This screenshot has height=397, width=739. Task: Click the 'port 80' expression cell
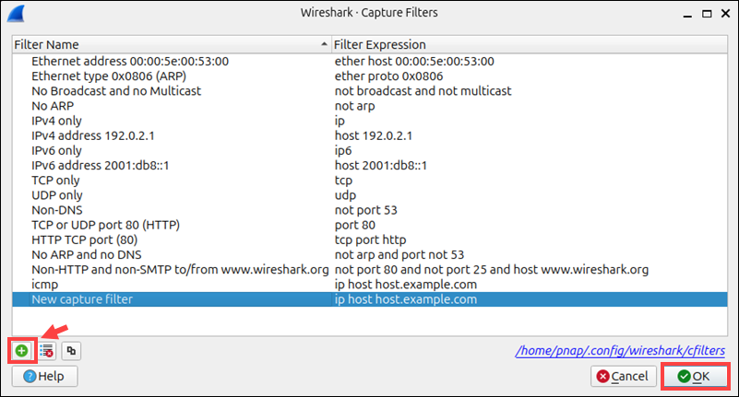coord(355,225)
